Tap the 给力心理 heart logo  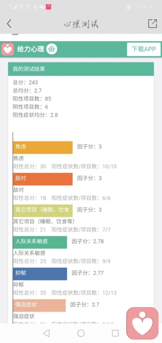[8, 49]
